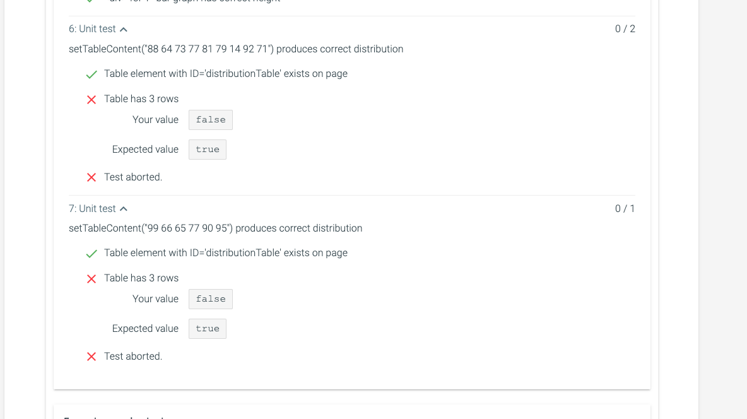Collapse the 6: Unit test chevron
Viewport: 747px width, 419px height.
[124, 30]
